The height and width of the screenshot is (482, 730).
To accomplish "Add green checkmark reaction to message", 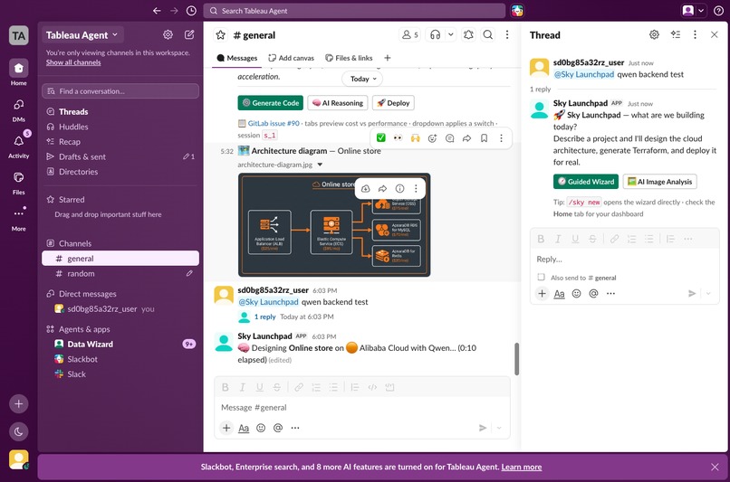I will pyautogui.click(x=380, y=138).
